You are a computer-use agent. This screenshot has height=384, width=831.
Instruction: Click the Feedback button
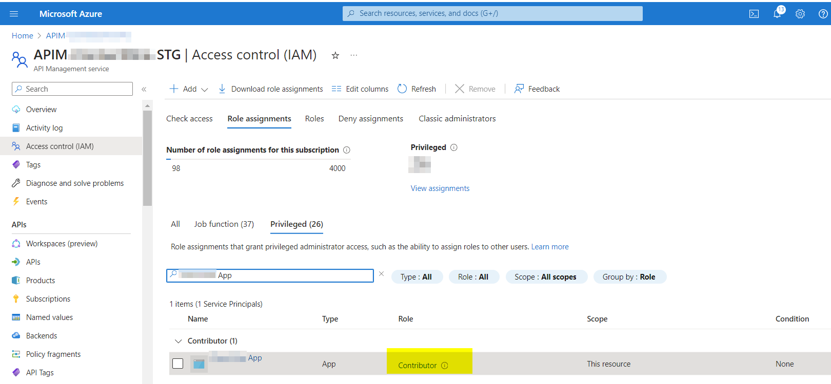pyautogui.click(x=537, y=89)
